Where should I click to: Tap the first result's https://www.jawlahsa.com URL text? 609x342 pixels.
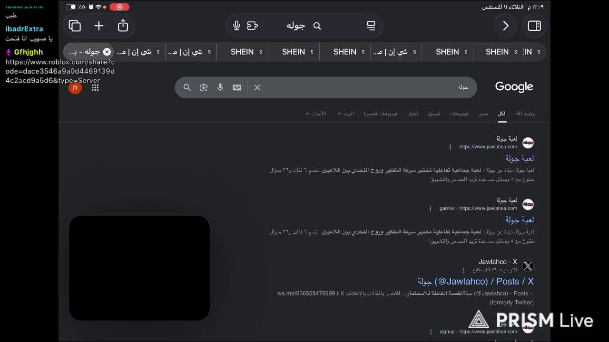pyautogui.click(x=488, y=147)
